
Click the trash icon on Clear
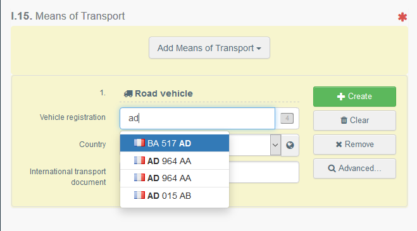[x=344, y=121]
